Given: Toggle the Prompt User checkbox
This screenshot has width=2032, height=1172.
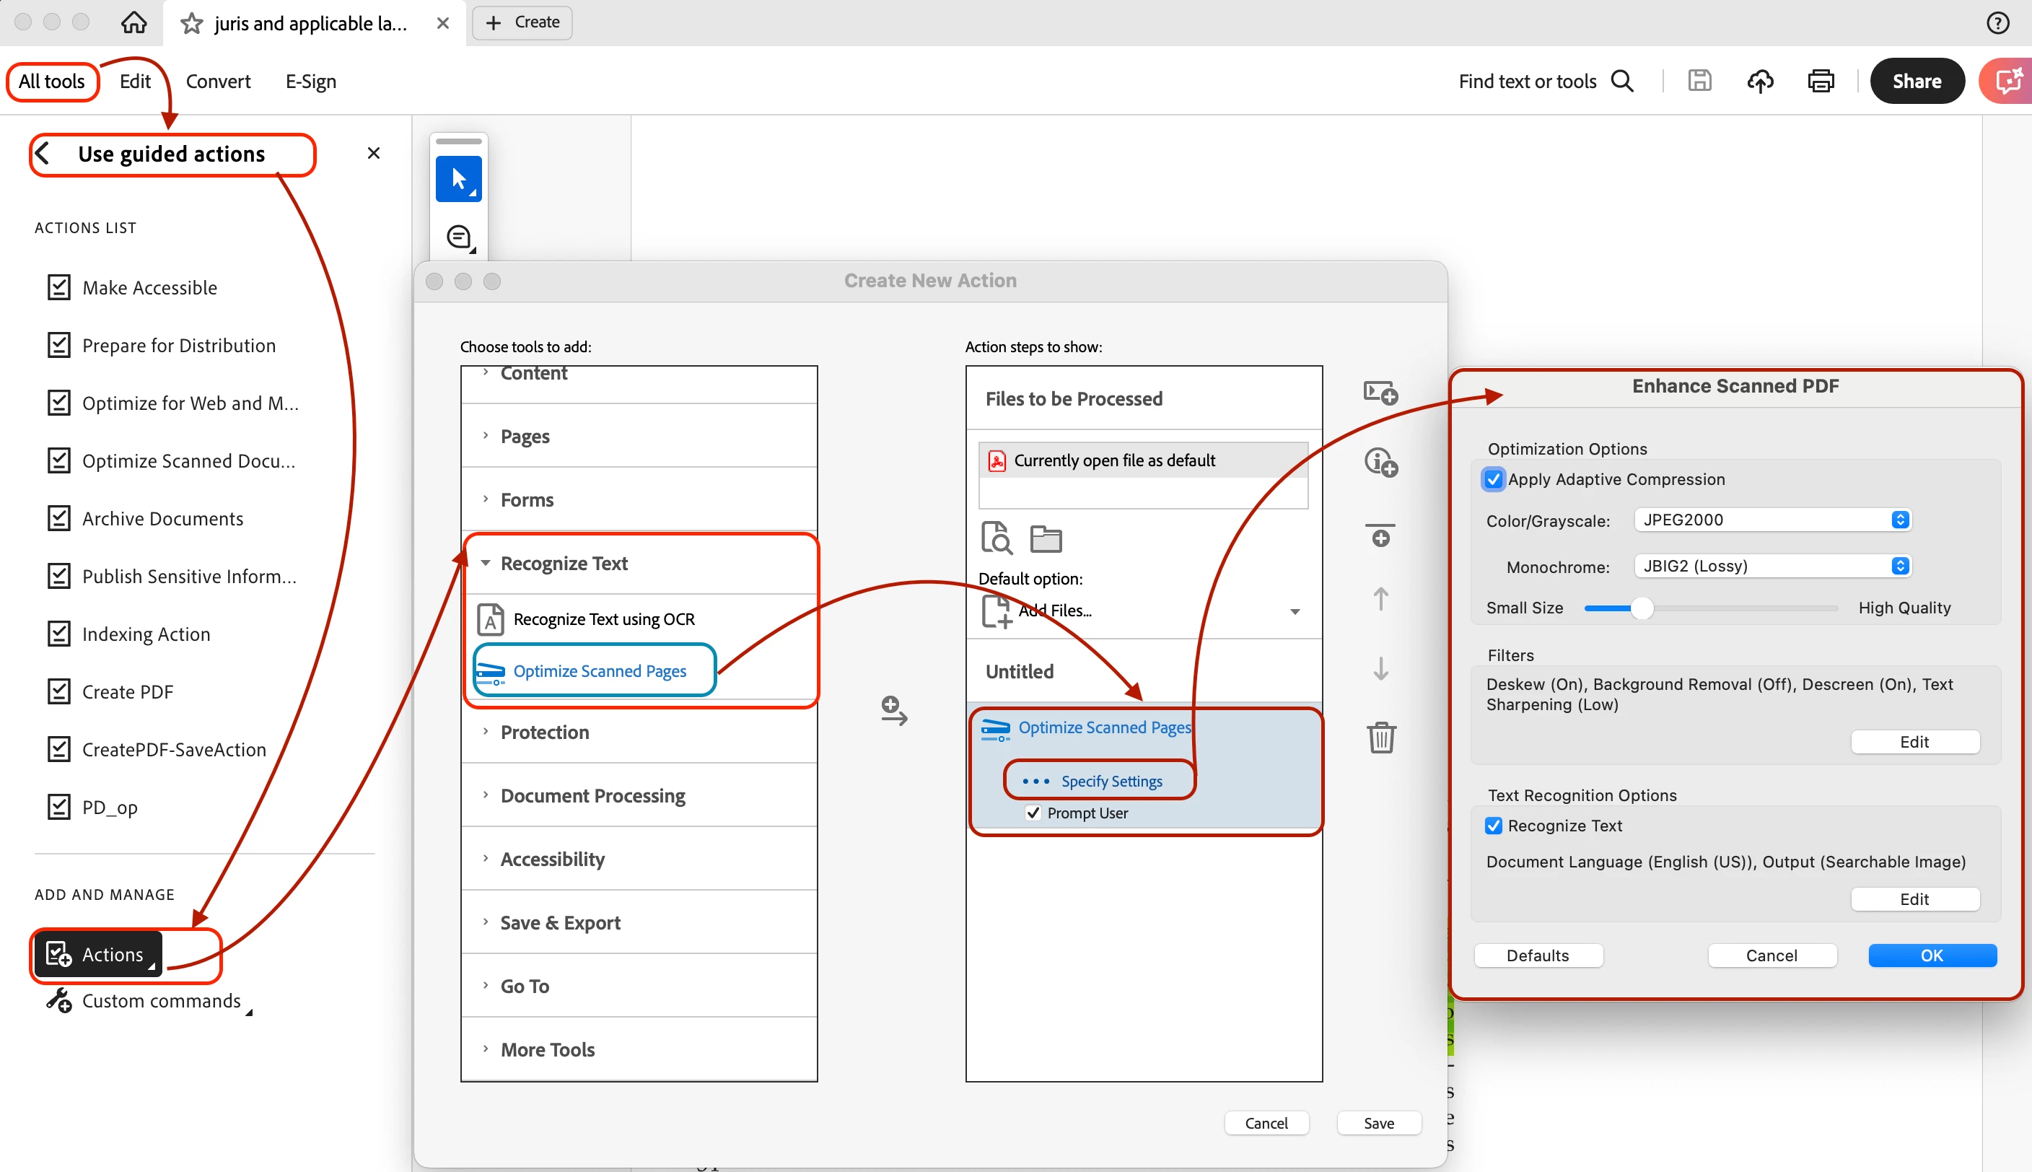Looking at the screenshot, I should point(1033,813).
